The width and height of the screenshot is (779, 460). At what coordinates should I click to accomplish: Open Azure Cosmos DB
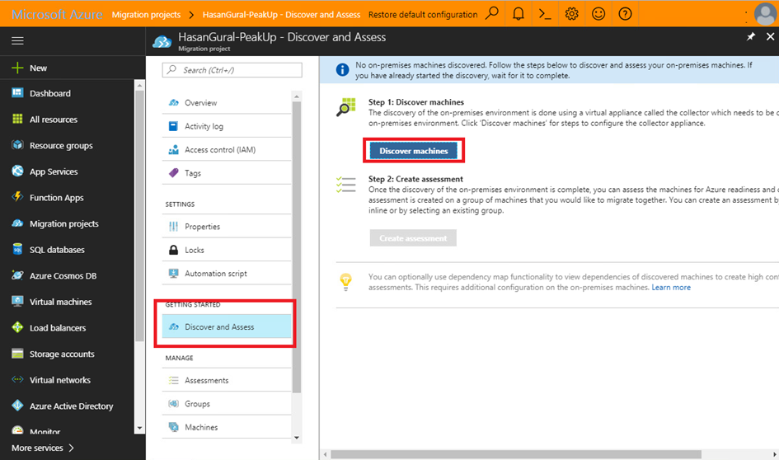(63, 275)
